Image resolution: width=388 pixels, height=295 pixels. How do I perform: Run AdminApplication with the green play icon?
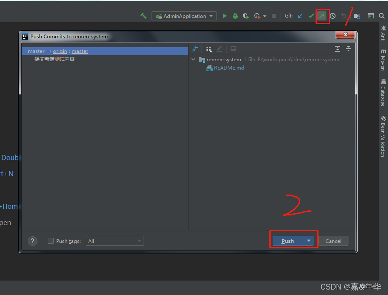coord(224,16)
